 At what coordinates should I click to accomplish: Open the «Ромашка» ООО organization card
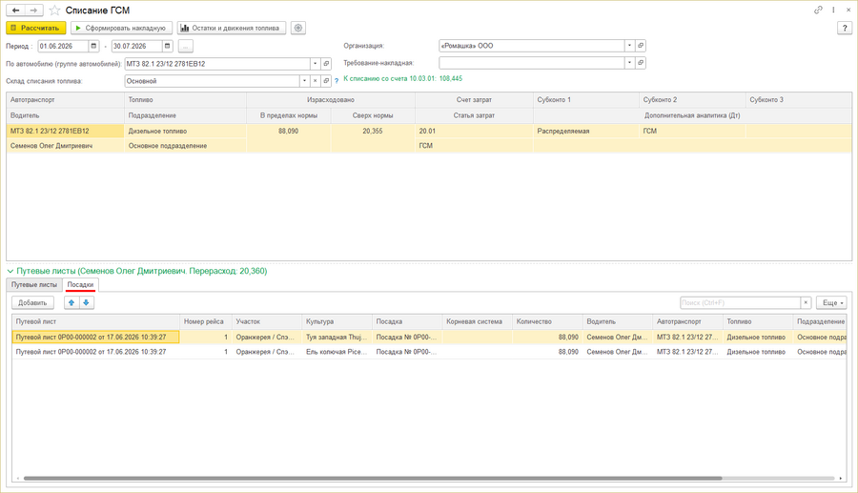coord(641,46)
